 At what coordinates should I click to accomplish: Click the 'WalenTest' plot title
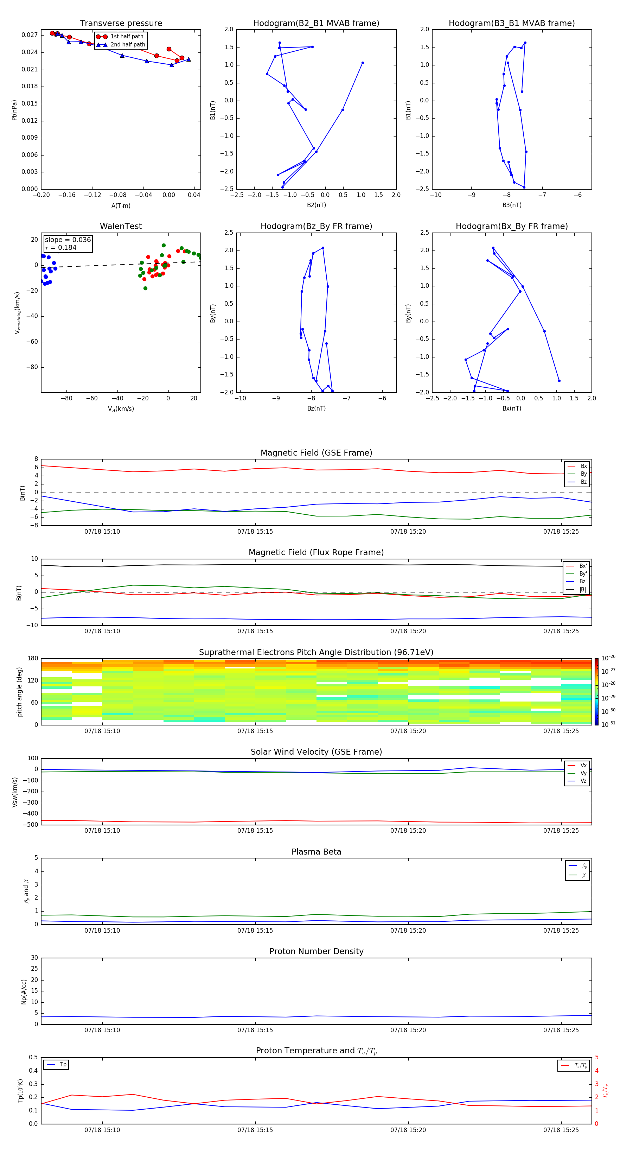click(121, 226)
